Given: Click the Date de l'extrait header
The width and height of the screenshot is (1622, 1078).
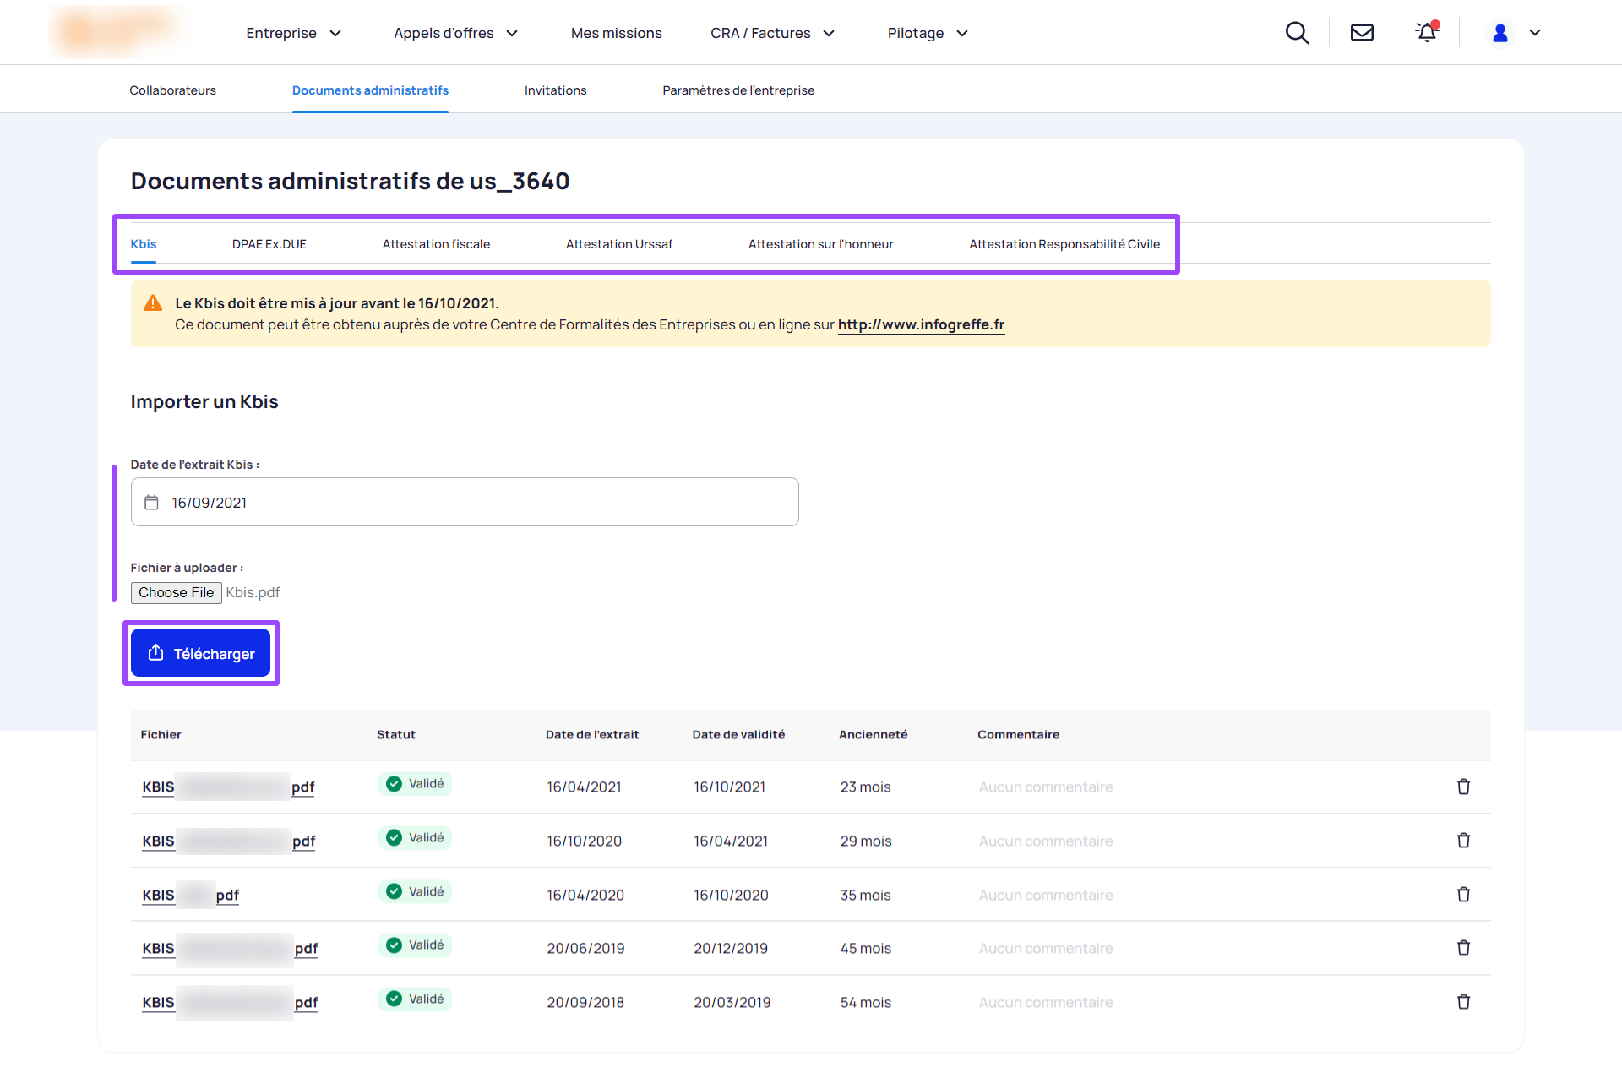Looking at the screenshot, I should click(x=592, y=734).
